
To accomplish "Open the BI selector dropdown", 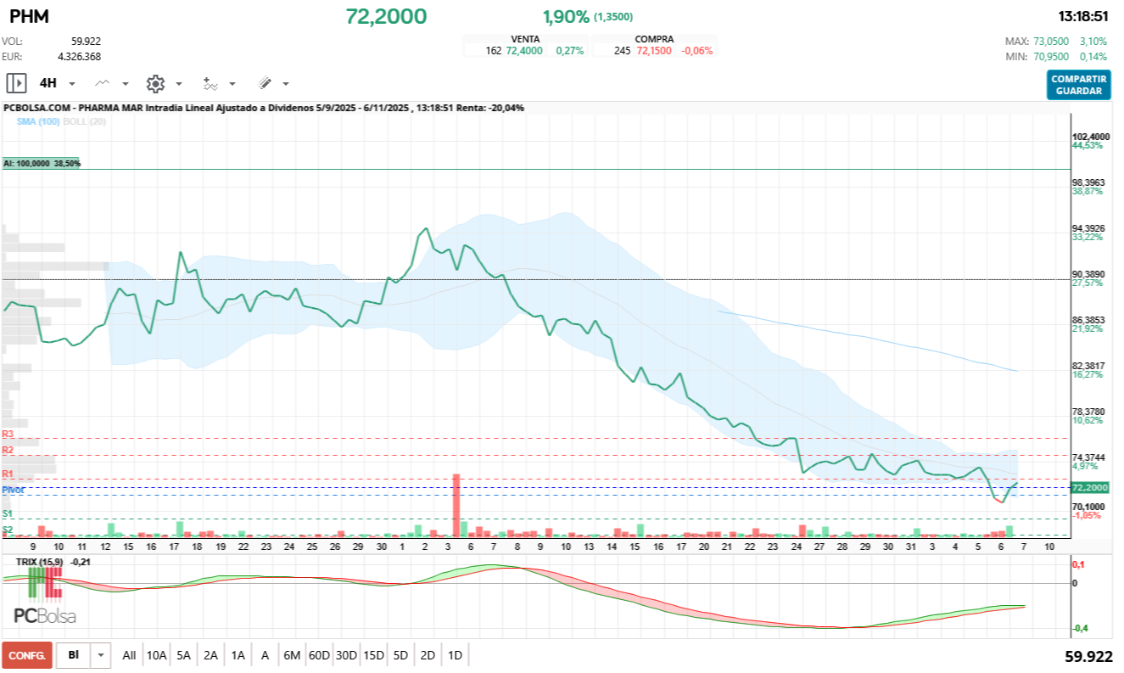I will [99, 655].
